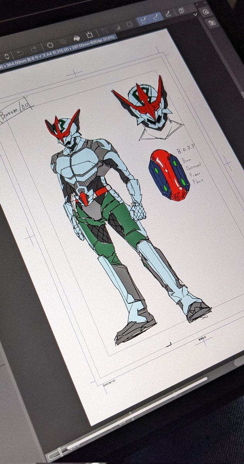The image size is (244, 464).
Task: Click the panel icon below the magnifier
Action: click(212, 23)
